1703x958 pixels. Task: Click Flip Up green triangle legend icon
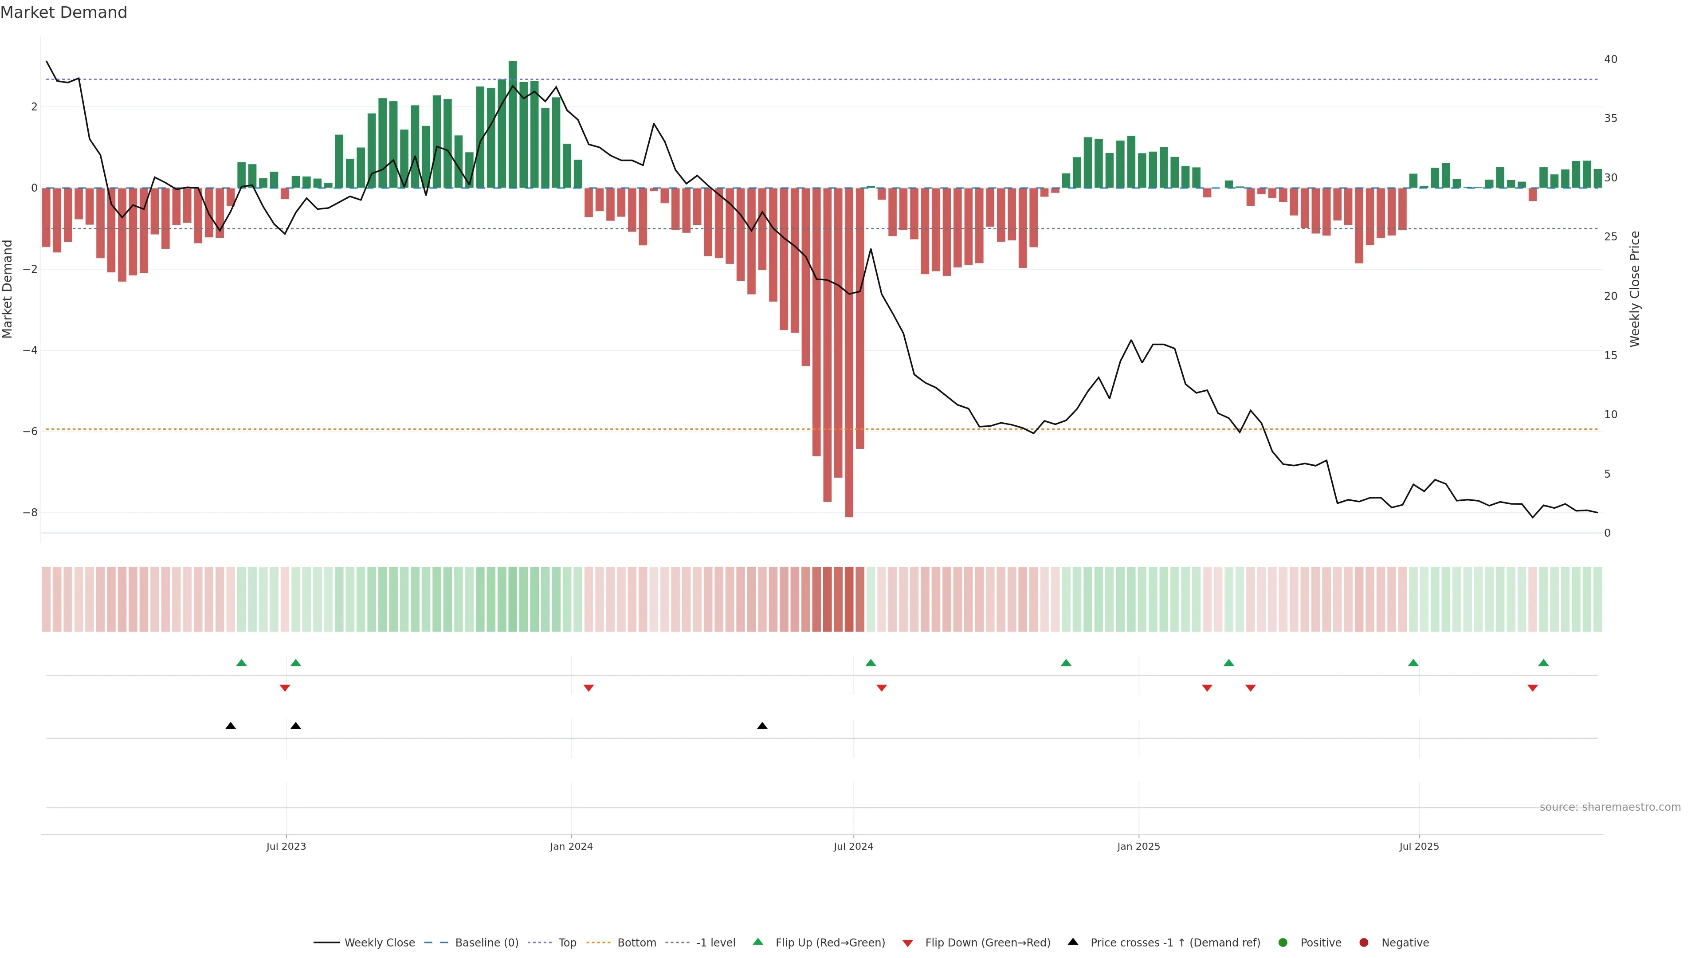pyautogui.click(x=758, y=942)
